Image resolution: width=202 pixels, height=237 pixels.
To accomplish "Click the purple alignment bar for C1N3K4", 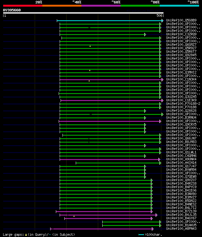I will coord(112,80).
